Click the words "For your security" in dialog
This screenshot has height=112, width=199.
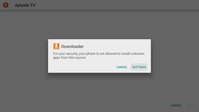coord(65,54)
